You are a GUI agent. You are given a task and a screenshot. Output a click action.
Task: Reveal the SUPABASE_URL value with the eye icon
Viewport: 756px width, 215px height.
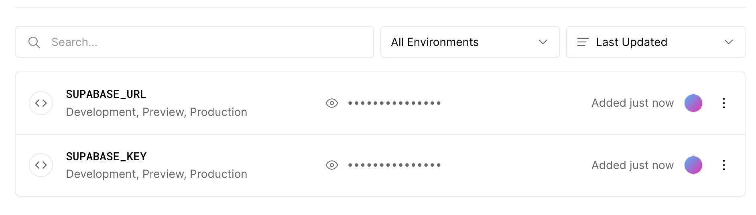tap(332, 103)
